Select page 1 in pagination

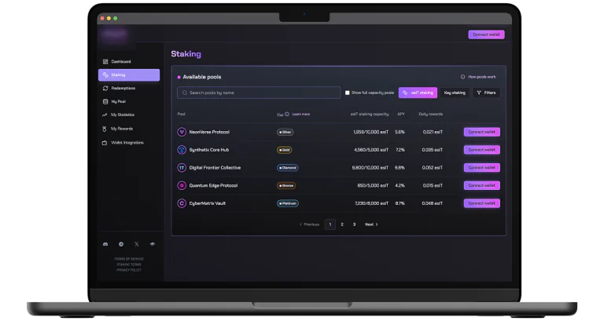pyautogui.click(x=330, y=224)
